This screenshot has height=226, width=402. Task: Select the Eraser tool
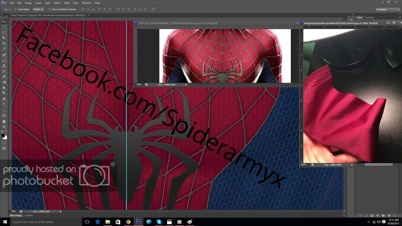click(x=4, y=77)
